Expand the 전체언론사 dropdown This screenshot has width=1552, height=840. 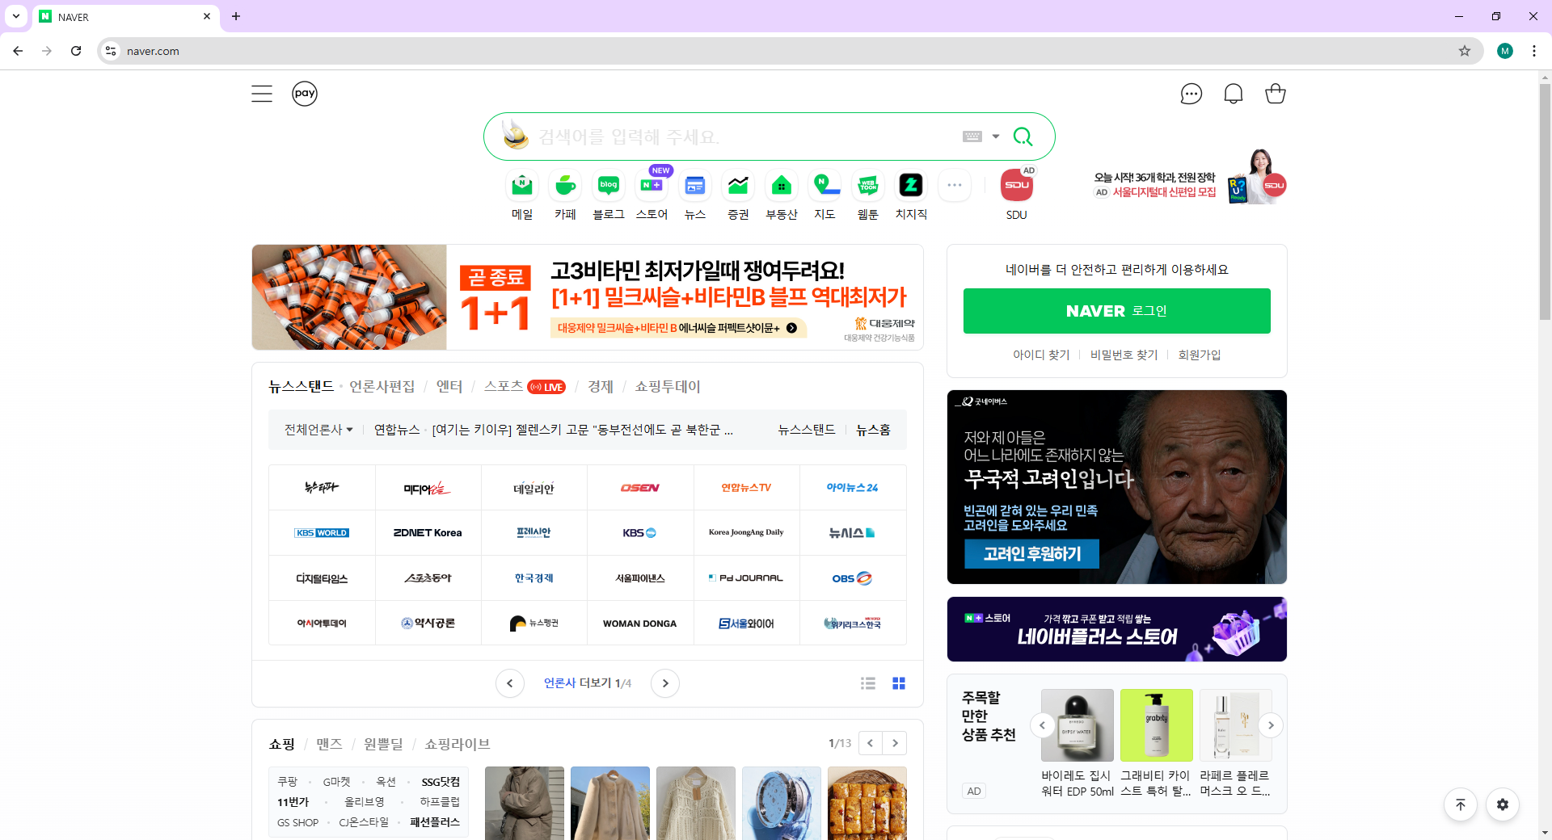[x=318, y=430]
